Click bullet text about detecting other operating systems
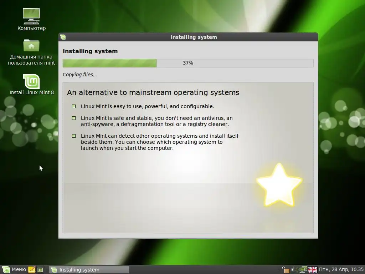Image resolution: width=365 pixels, height=274 pixels. click(160, 142)
